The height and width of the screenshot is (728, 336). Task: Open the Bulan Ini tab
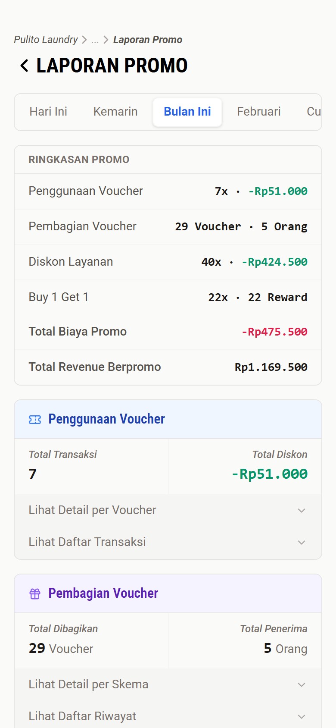click(x=187, y=112)
